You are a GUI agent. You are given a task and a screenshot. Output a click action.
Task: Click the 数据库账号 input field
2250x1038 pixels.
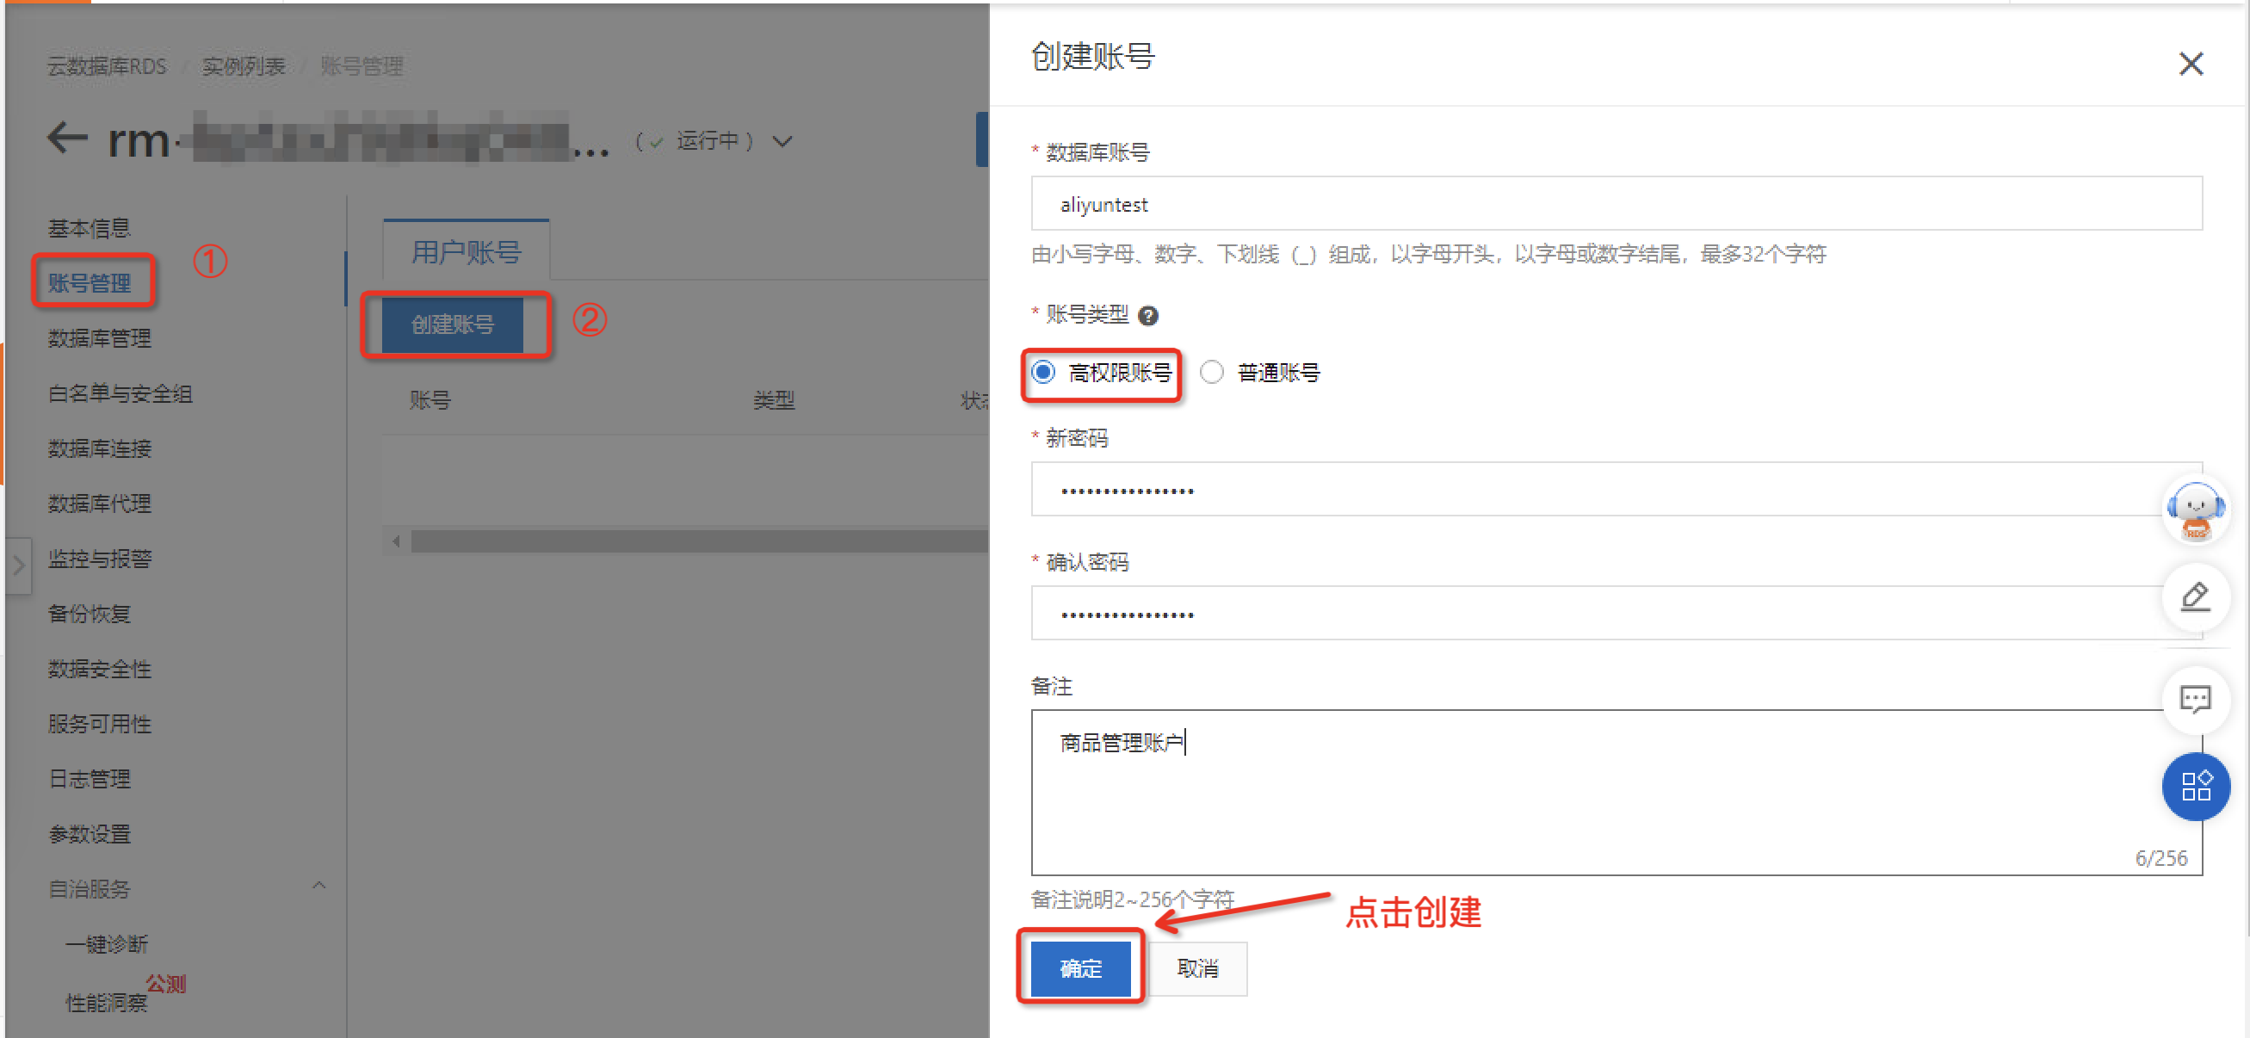[x=1615, y=205]
